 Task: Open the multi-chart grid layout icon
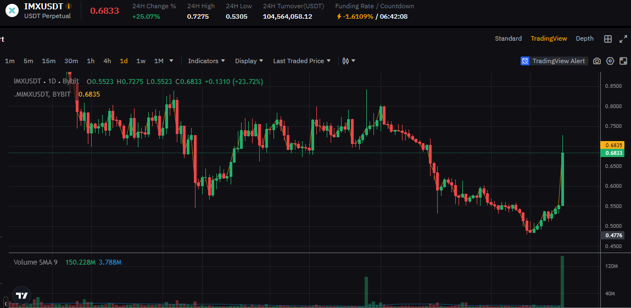coord(607,38)
